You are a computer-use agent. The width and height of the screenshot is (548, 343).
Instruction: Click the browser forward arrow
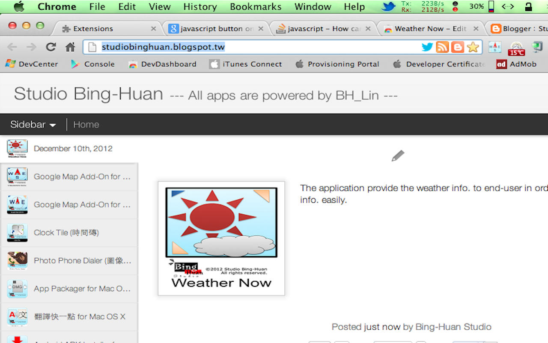coord(31,47)
